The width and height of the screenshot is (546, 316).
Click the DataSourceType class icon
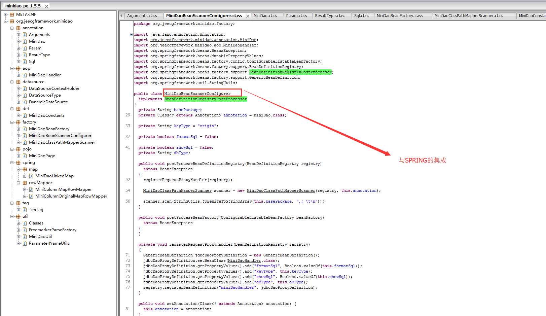tap(25, 95)
